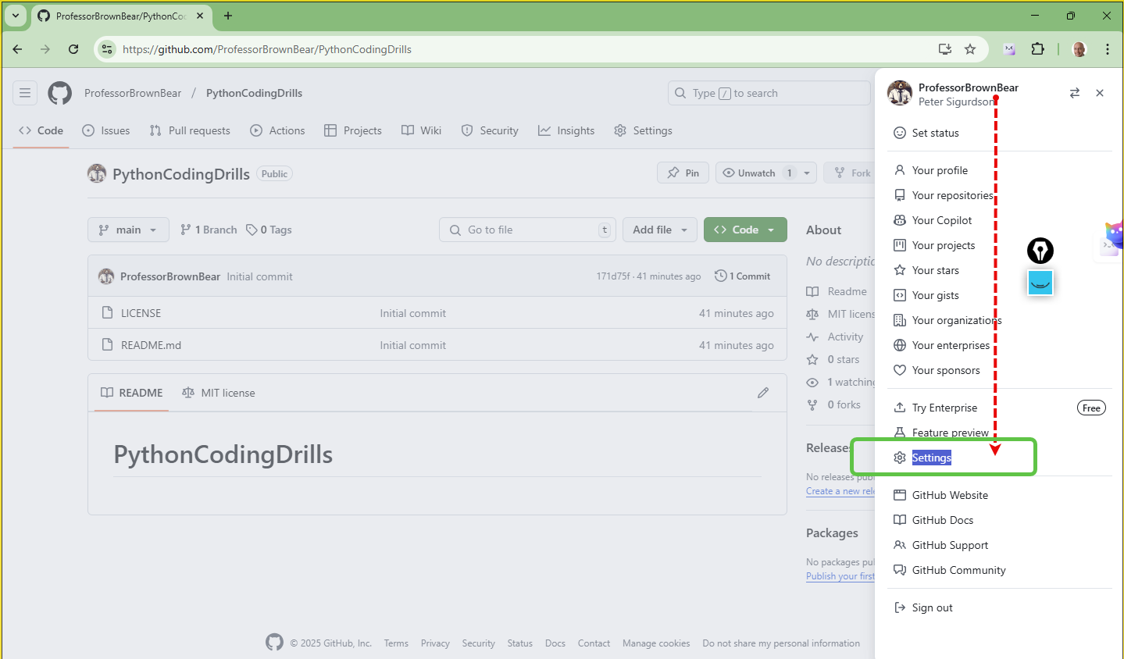Expand the main branch selector
Image resolution: width=1124 pixels, height=659 pixels.
[x=128, y=230]
